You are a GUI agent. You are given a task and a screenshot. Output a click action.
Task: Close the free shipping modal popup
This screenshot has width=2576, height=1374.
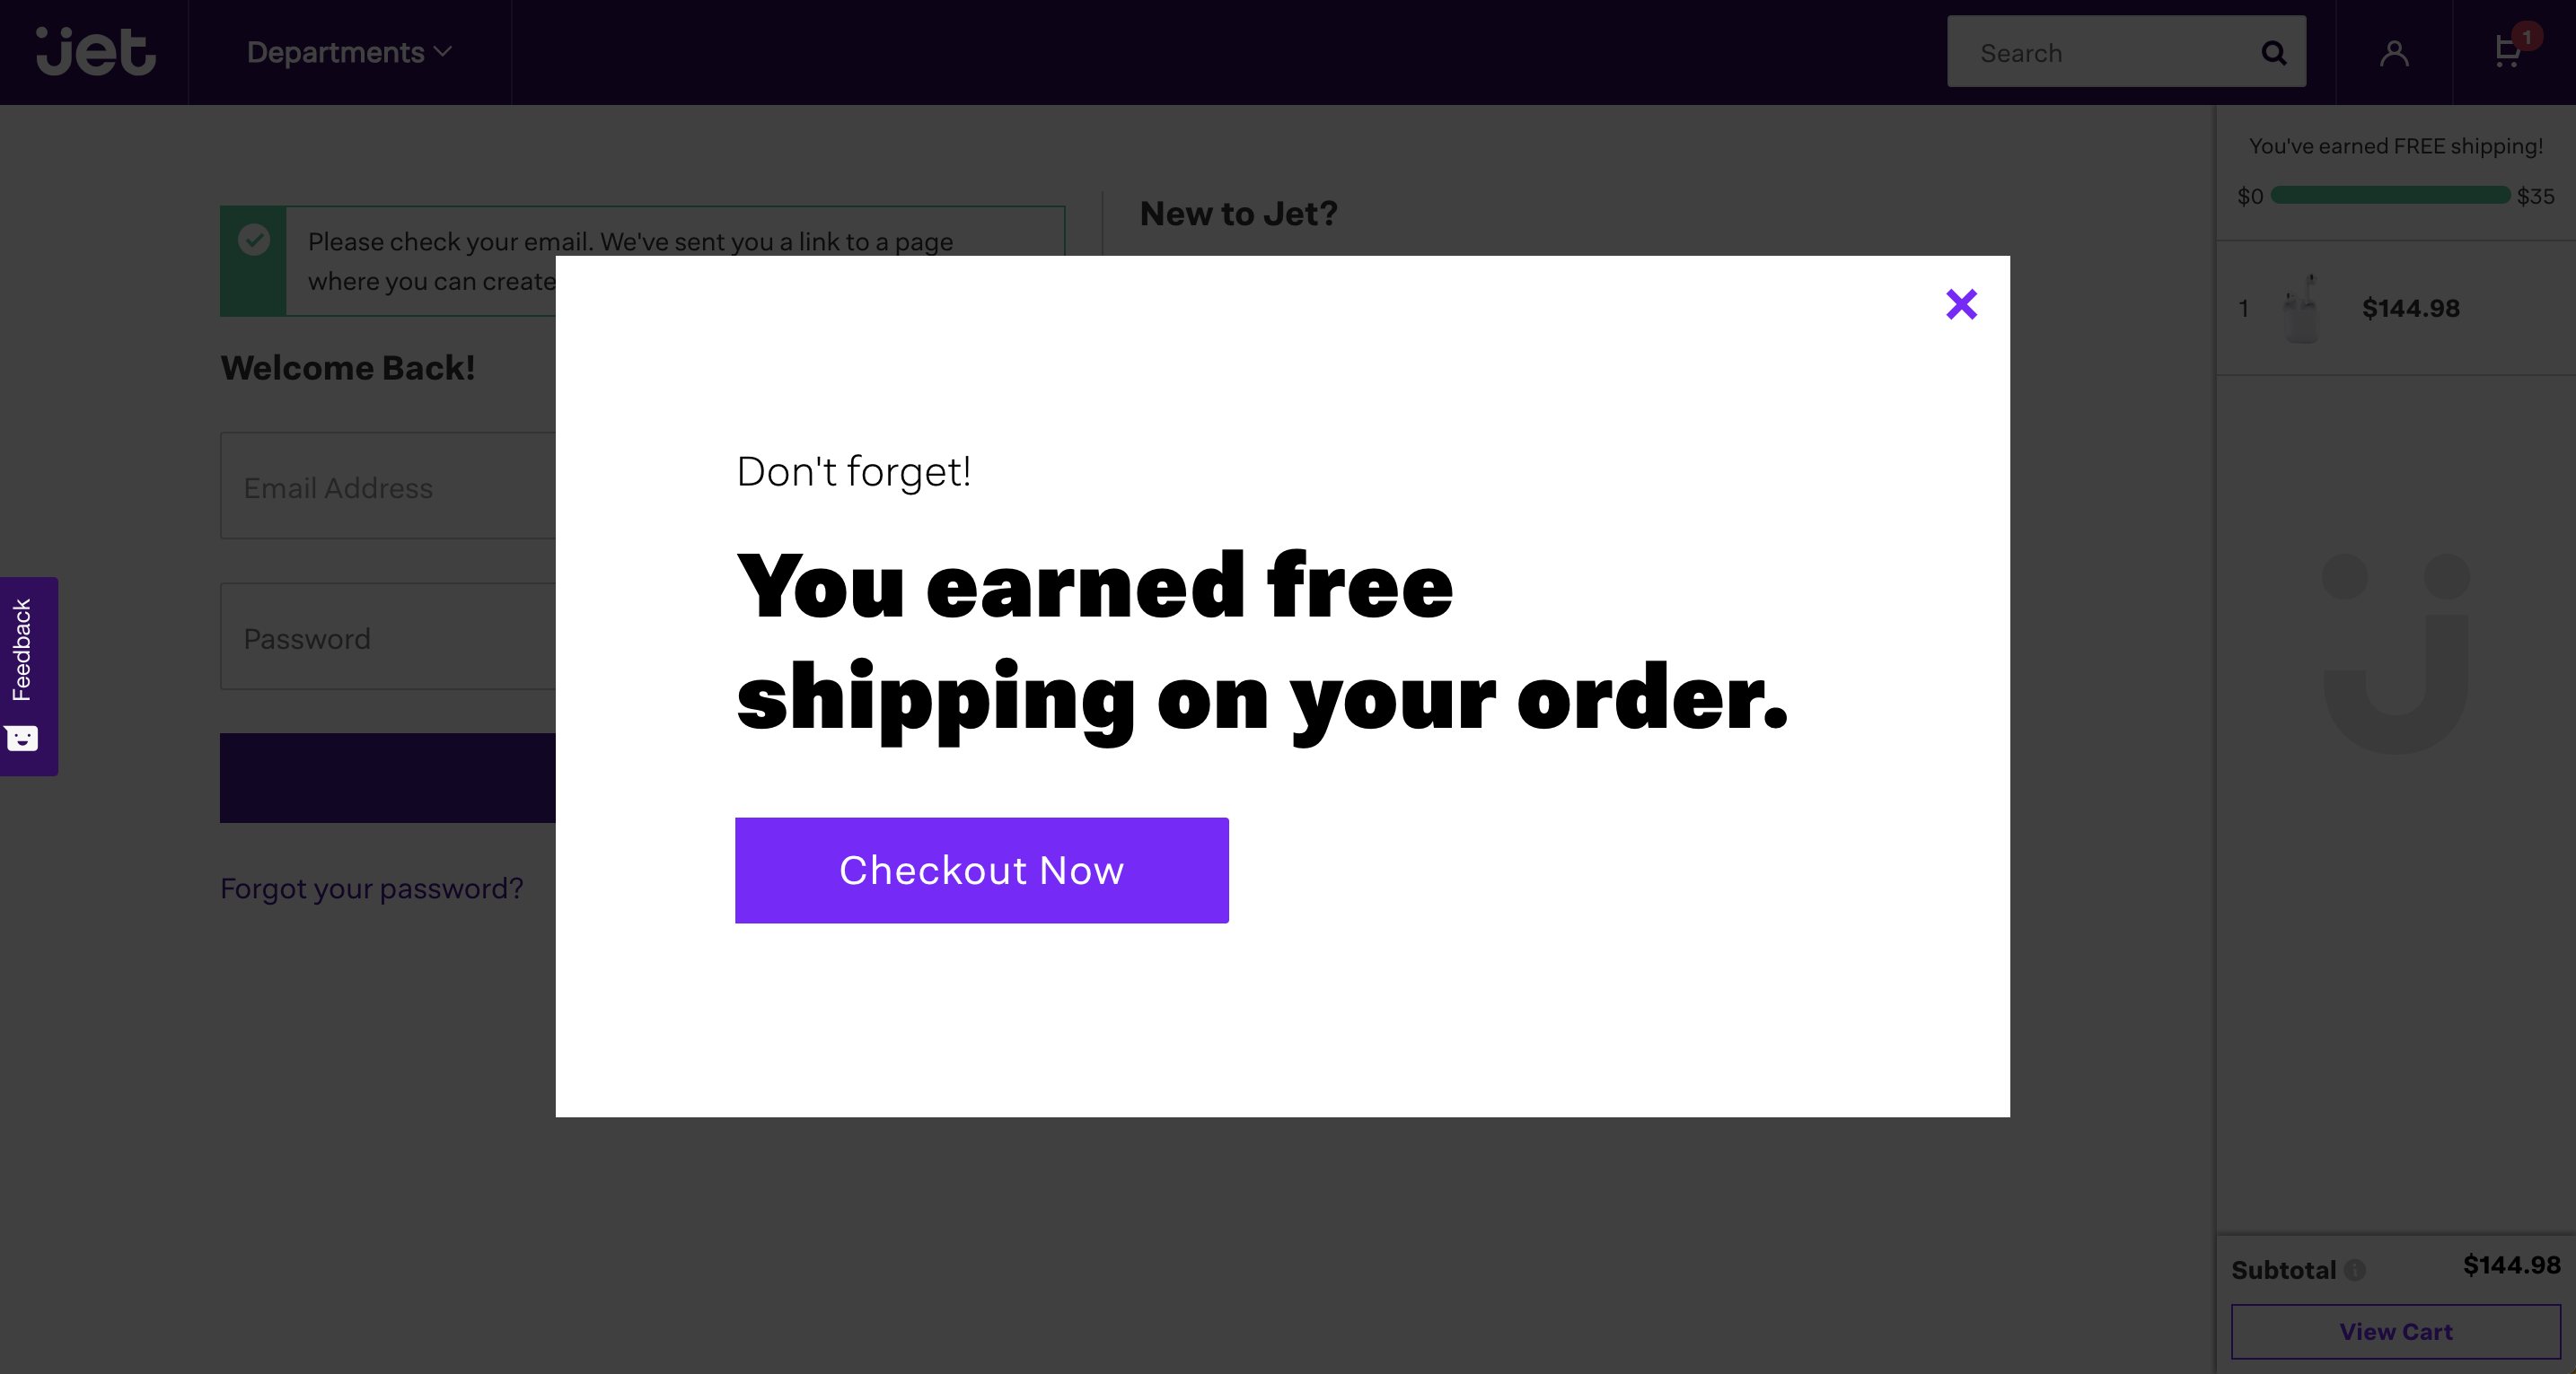(1961, 305)
